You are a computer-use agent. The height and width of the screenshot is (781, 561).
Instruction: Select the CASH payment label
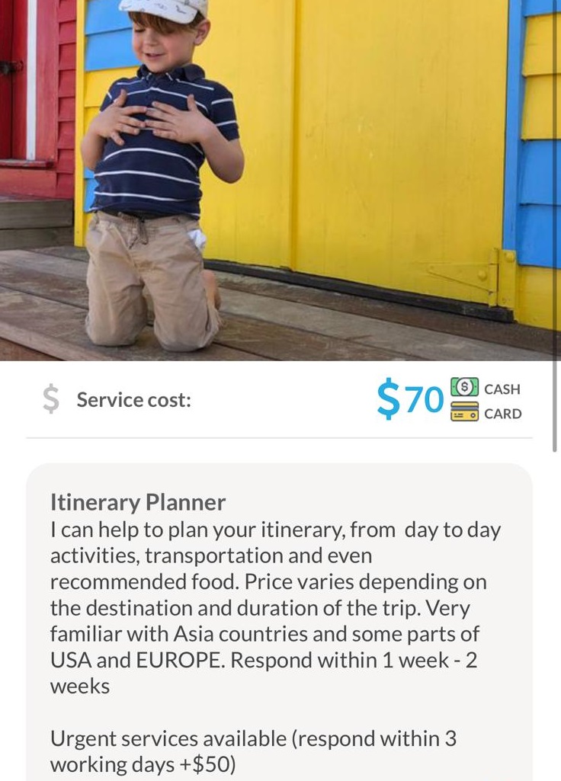pos(502,389)
